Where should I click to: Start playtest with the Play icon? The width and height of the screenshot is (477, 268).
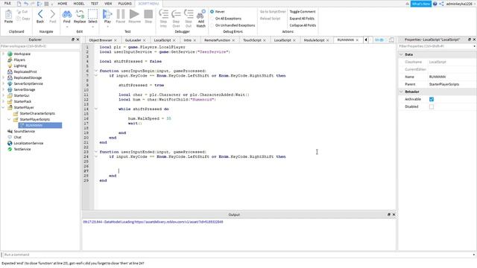point(107,14)
